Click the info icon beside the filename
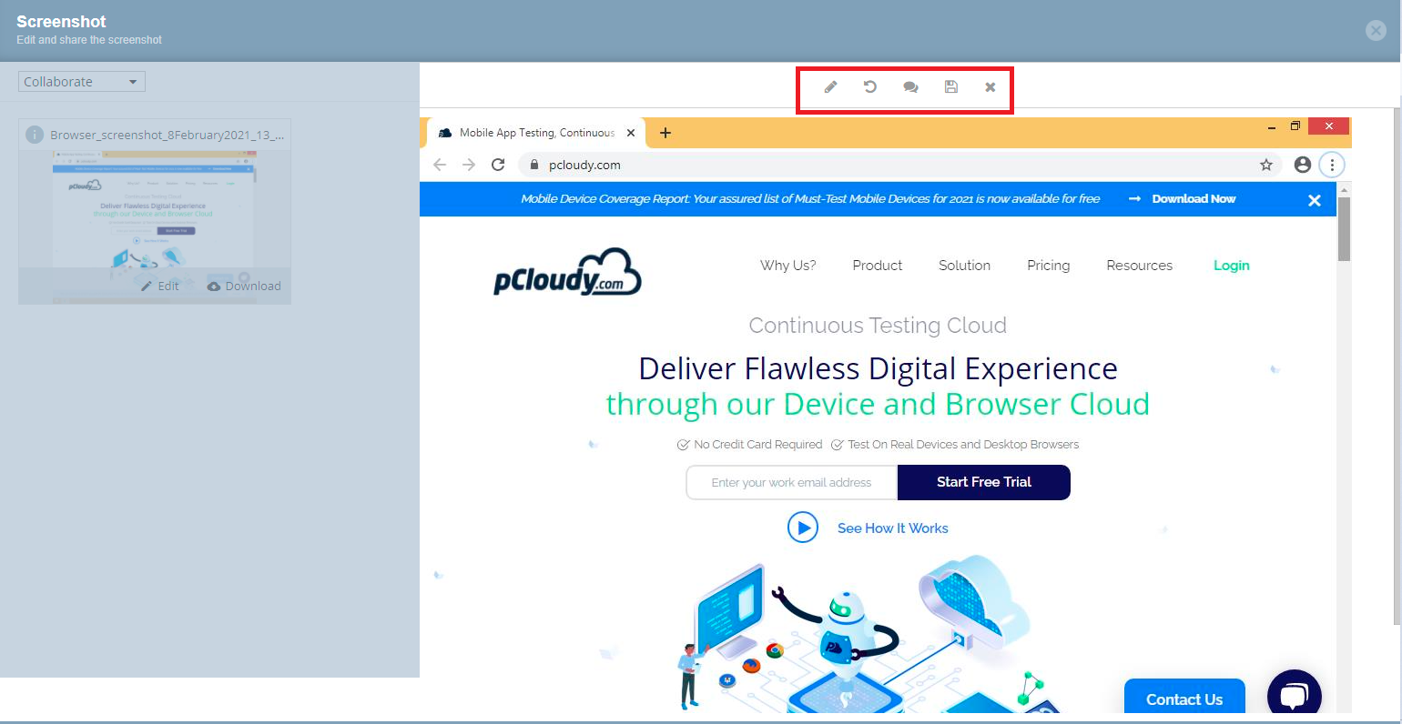The width and height of the screenshot is (1402, 724). [35, 135]
